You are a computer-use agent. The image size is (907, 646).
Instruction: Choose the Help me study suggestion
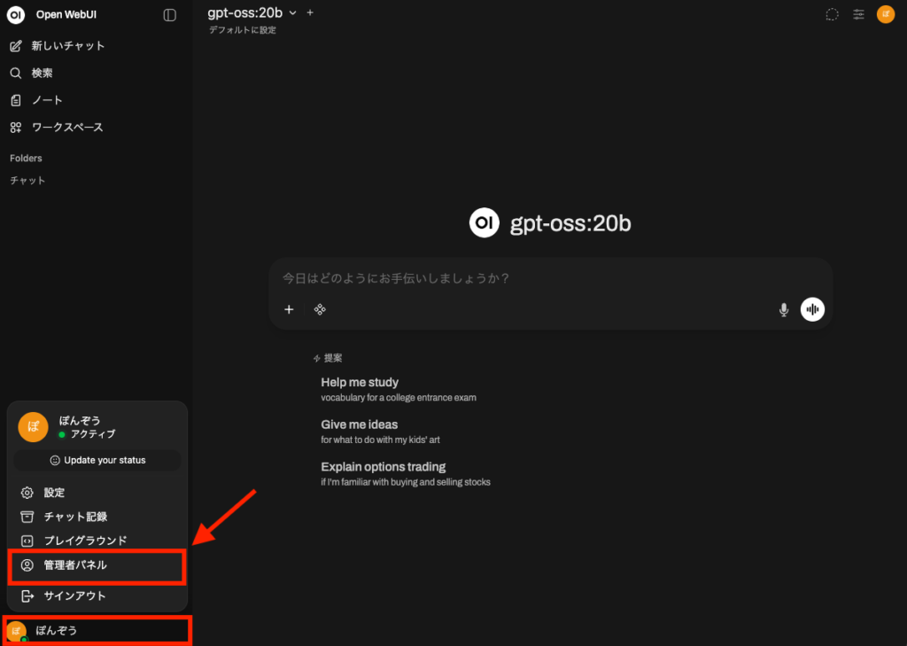point(360,383)
